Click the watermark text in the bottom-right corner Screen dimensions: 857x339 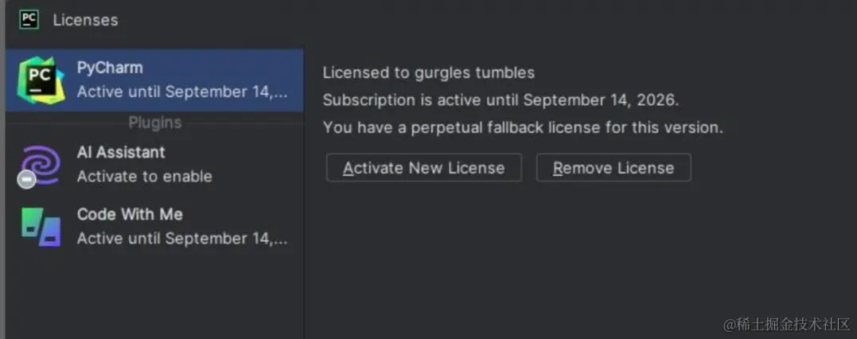click(x=786, y=324)
